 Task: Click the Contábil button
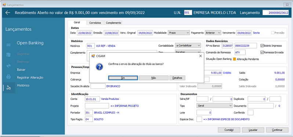point(229,130)
